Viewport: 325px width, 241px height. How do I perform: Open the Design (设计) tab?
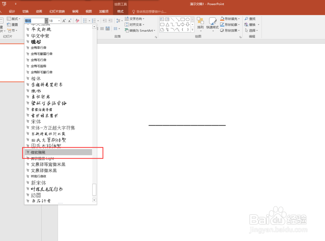pyautogui.click(x=12, y=11)
